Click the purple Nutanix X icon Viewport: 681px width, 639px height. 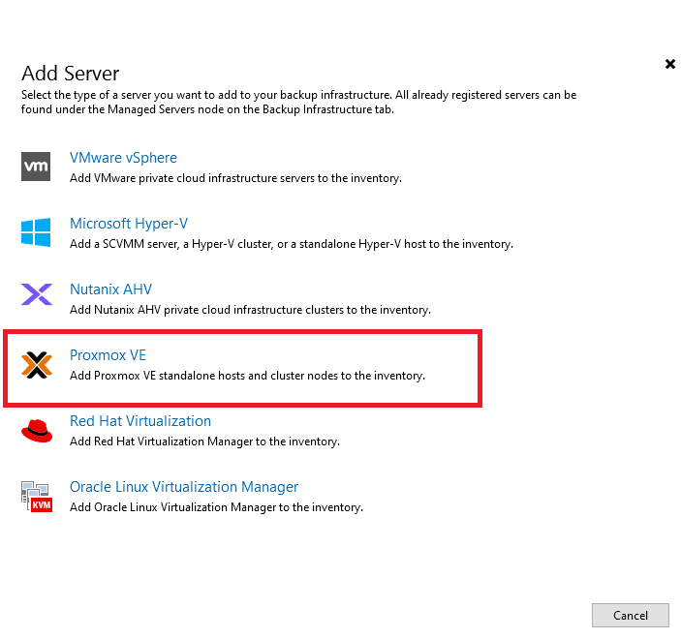(37, 294)
